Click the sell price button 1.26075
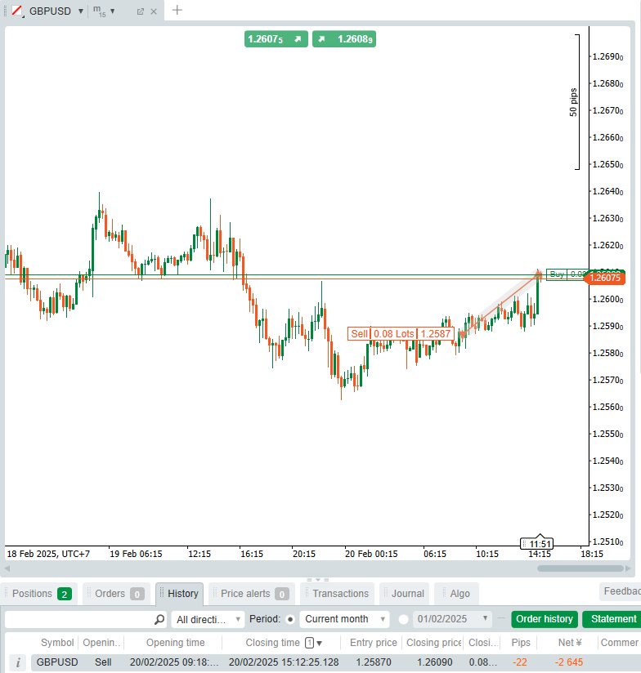This screenshot has width=641, height=673. click(x=276, y=39)
